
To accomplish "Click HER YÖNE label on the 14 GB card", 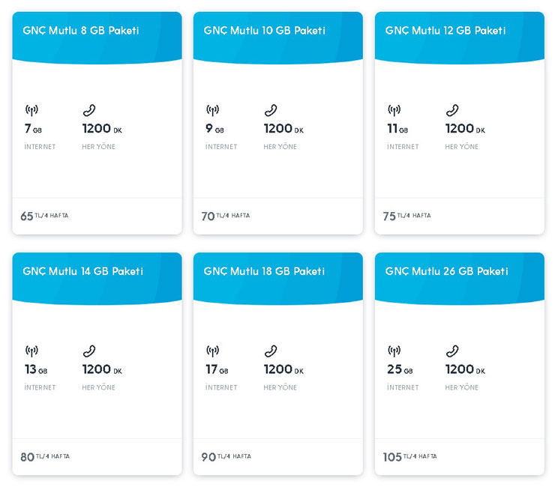I will (x=99, y=387).
